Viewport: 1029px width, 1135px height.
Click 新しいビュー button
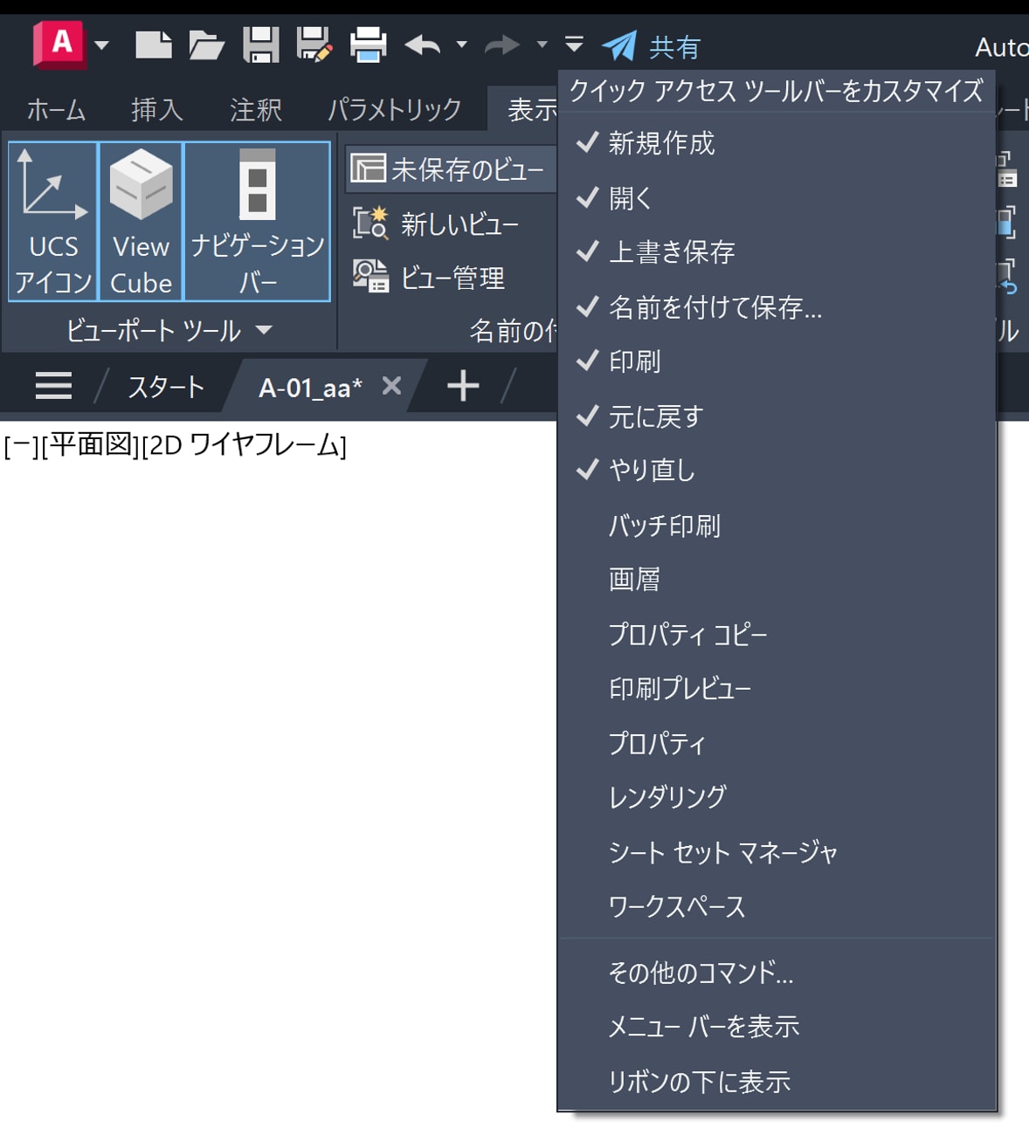[x=436, y=224]
